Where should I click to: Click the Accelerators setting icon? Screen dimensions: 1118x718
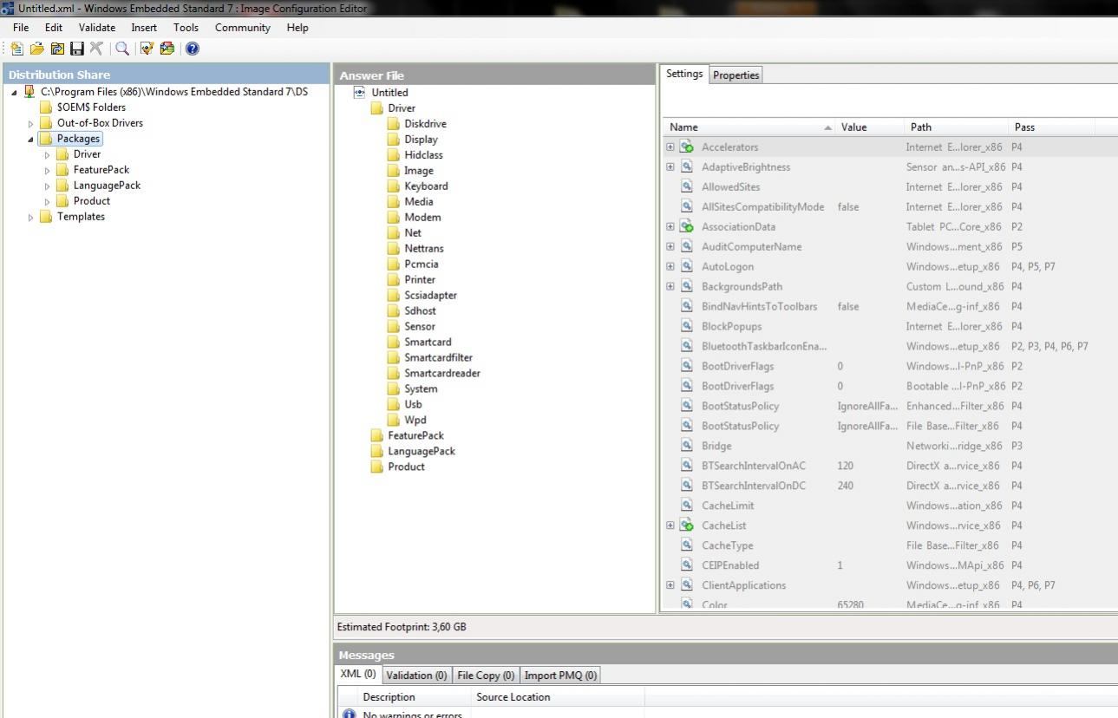pos(687,147)
